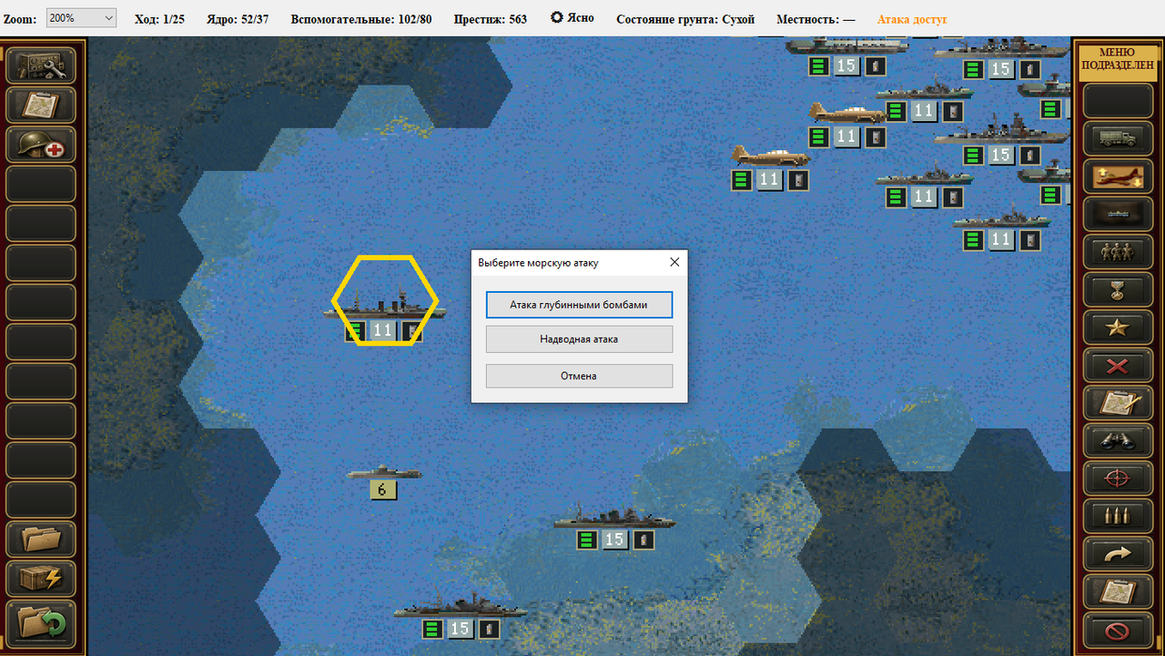This screenshot has height=656, width=1165.
Task: Click the curved arrow icon
Action: coord(1118,554)
